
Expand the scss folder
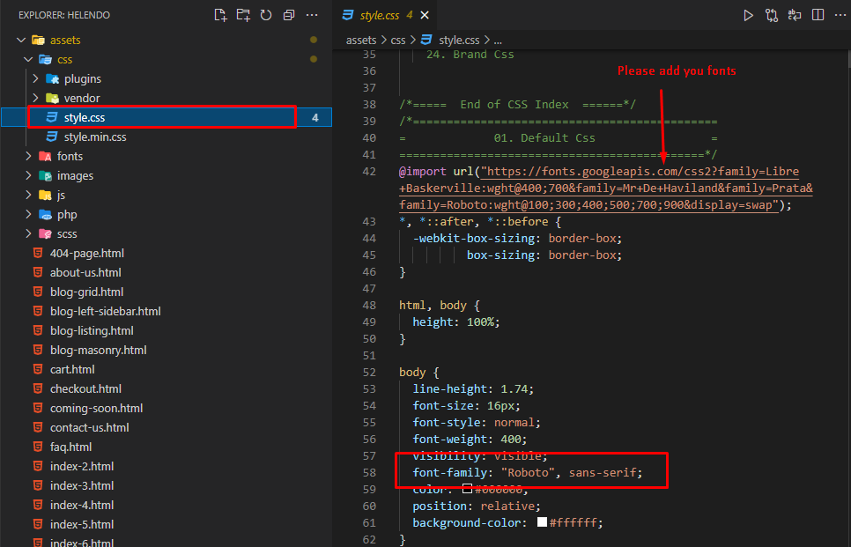coord(29,234)
